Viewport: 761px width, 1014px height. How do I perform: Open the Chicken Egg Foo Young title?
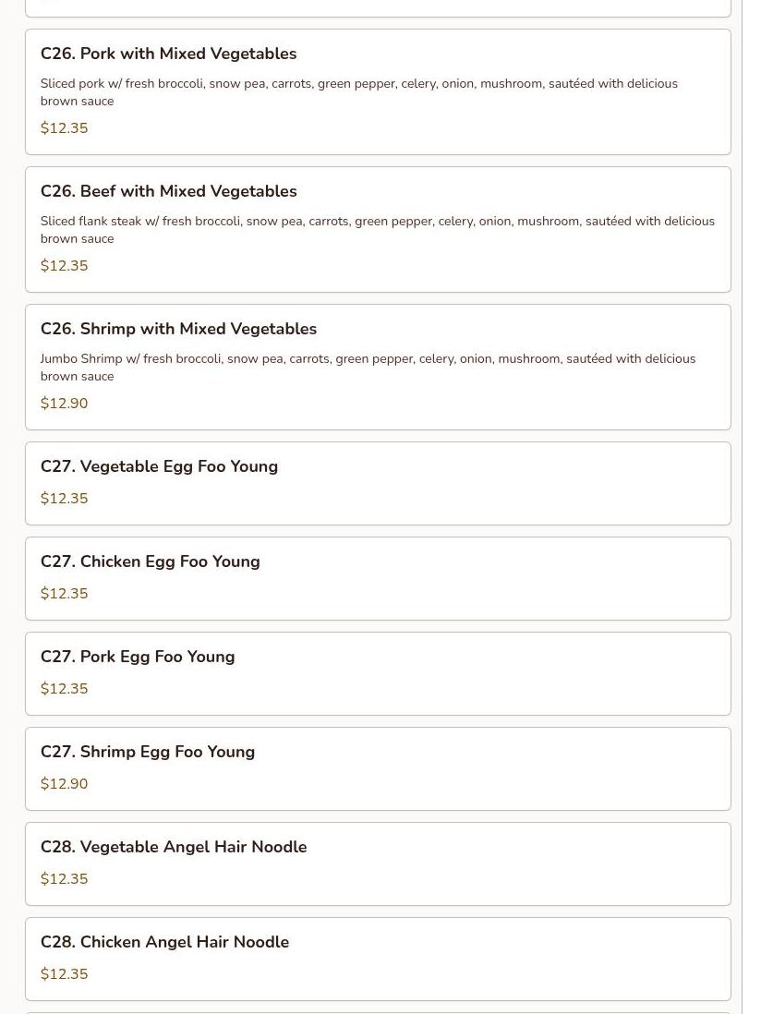[x=150, y=561]
